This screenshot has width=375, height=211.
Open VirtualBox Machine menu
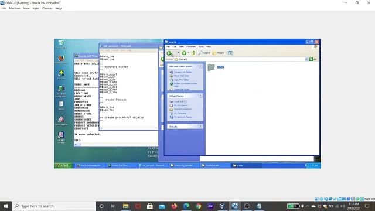tap(15, 8)
